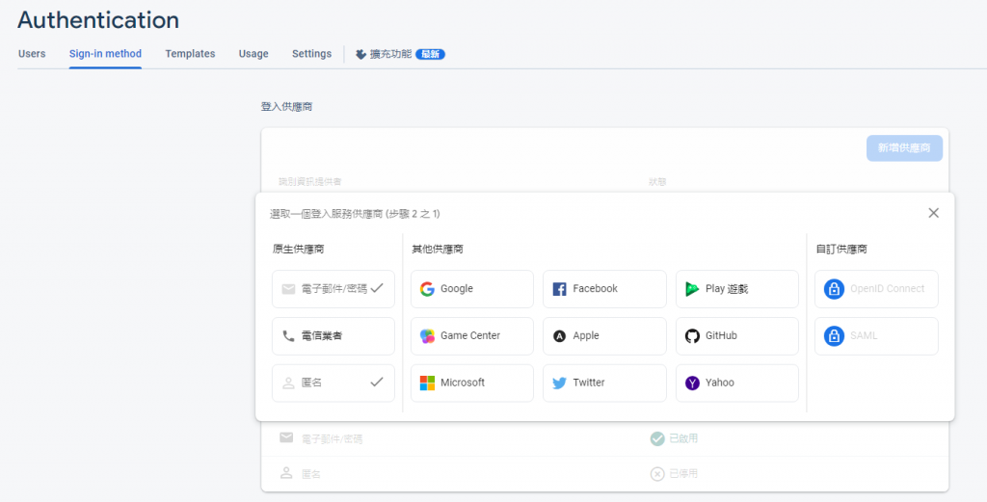Click the 登入供應商 section heading

click(x=287, y=107)
